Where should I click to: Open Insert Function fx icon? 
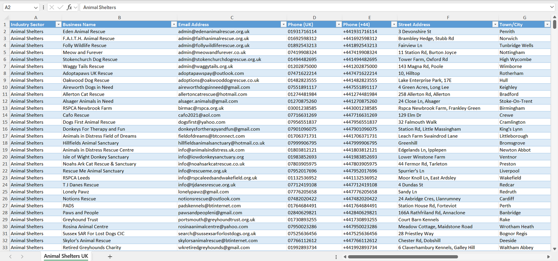69,7
